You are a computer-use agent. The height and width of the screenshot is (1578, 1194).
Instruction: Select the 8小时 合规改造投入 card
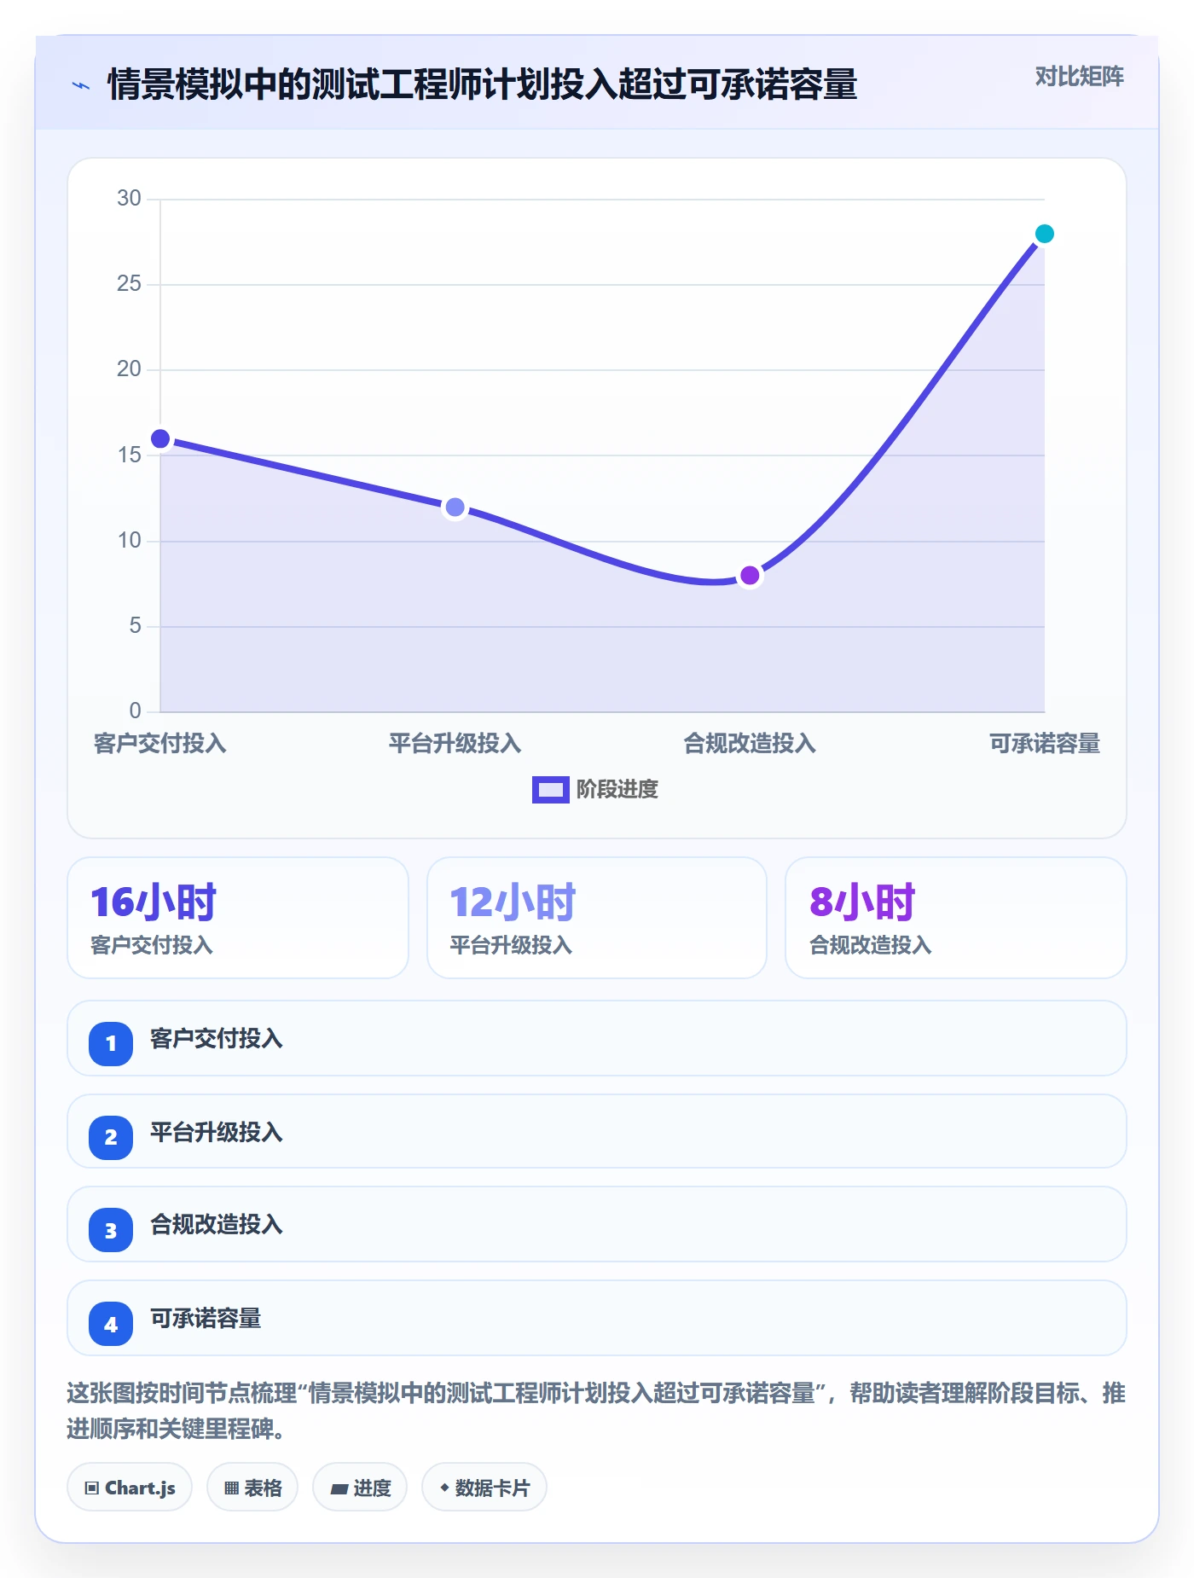coord(956,918)
